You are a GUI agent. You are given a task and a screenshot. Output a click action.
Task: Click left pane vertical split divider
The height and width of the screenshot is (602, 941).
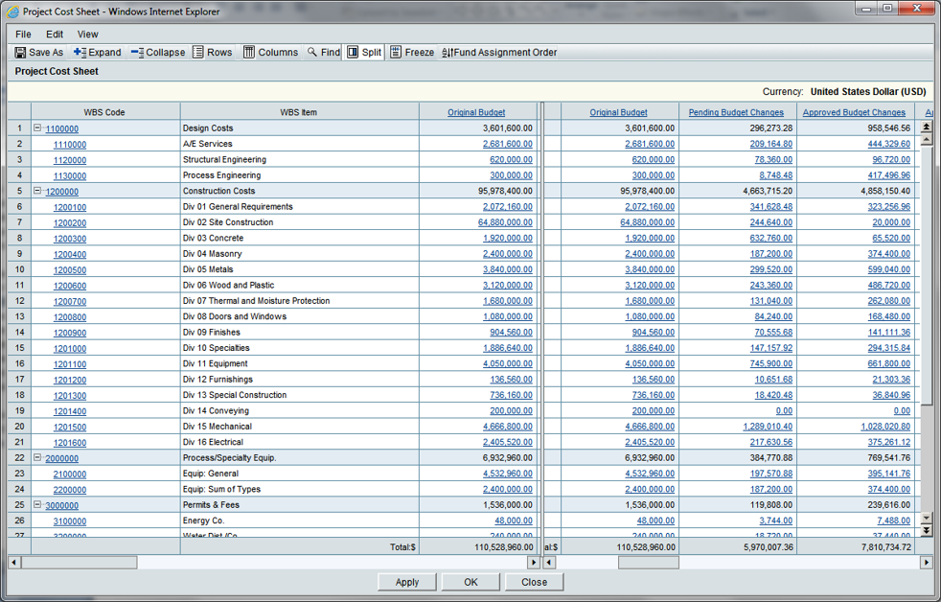(x=541, y=327)
